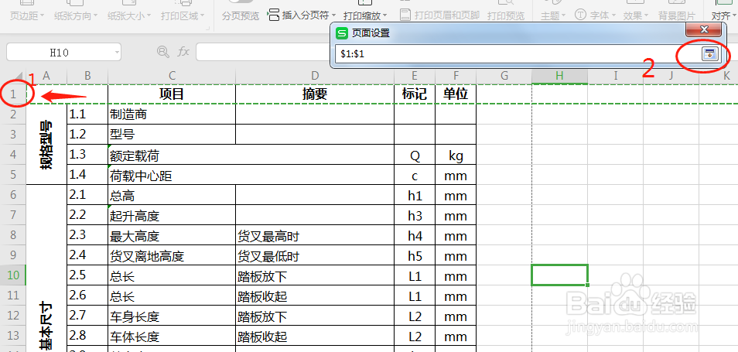This screenshot has width=738, height=352.
Task: Click the 起升高度 cell
Action: [x=172, y=215]
